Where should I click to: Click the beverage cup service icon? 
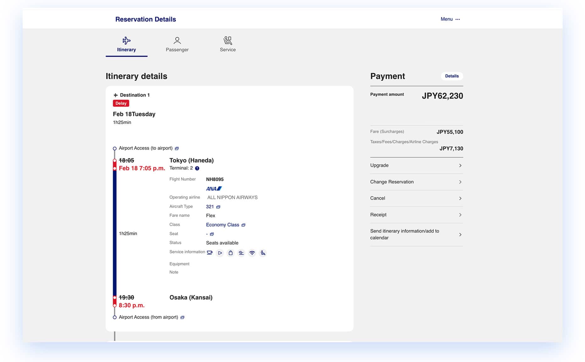click(x=209, y=253)
